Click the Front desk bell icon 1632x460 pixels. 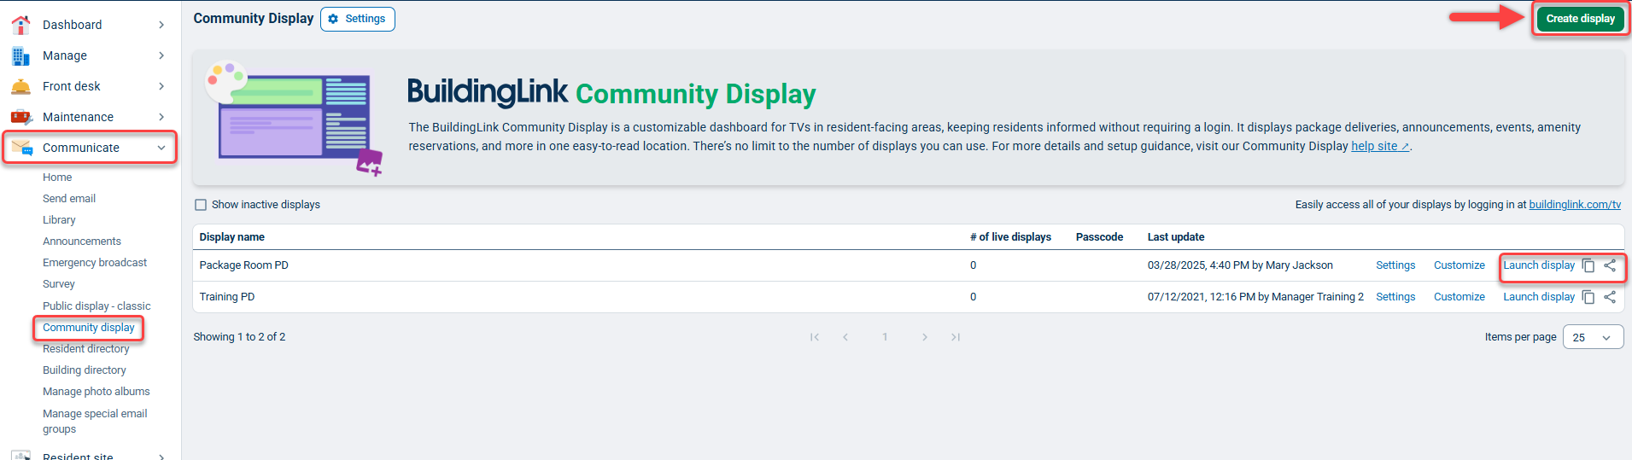(x=20, y=86)
